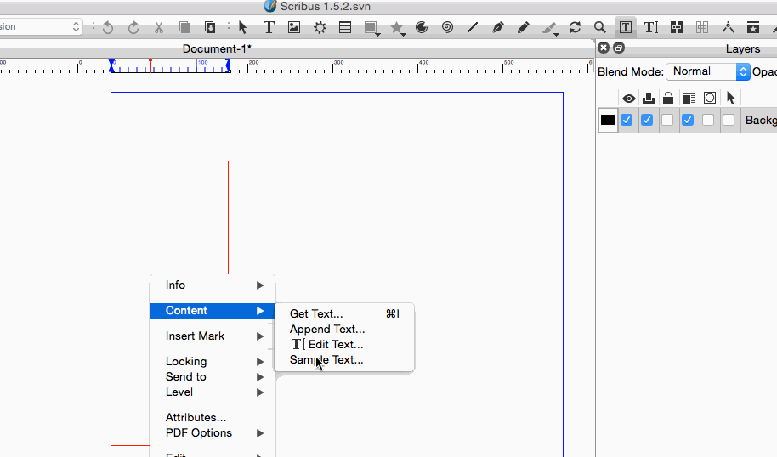The width and height of the screenshot is (777, 457).
Task: Choose the Spiral tool
Action: tap(447, 27)
